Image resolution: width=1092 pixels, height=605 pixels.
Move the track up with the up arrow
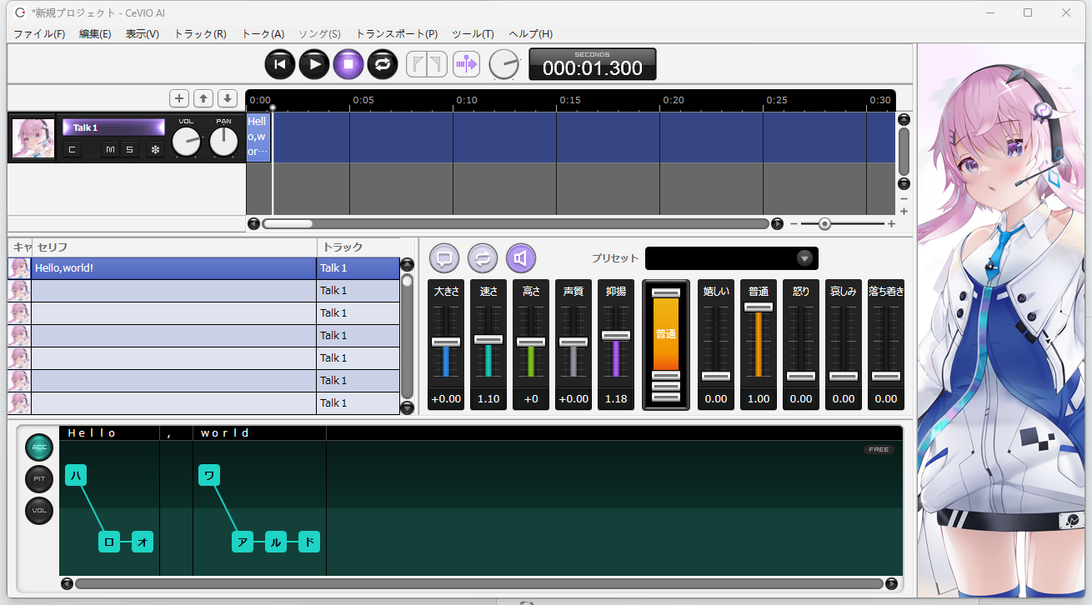[x=203, y=98]
